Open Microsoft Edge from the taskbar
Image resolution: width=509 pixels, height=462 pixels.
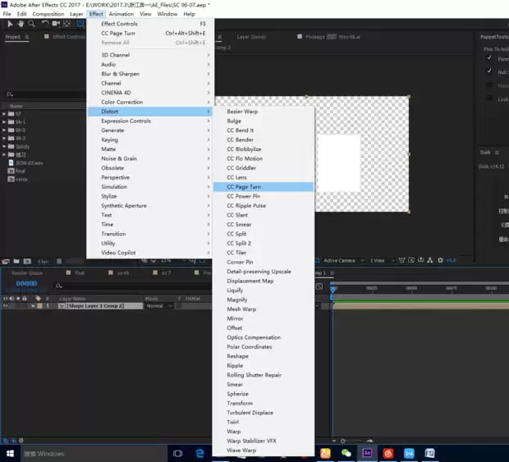pyautogui.click(x=199, y=453)
